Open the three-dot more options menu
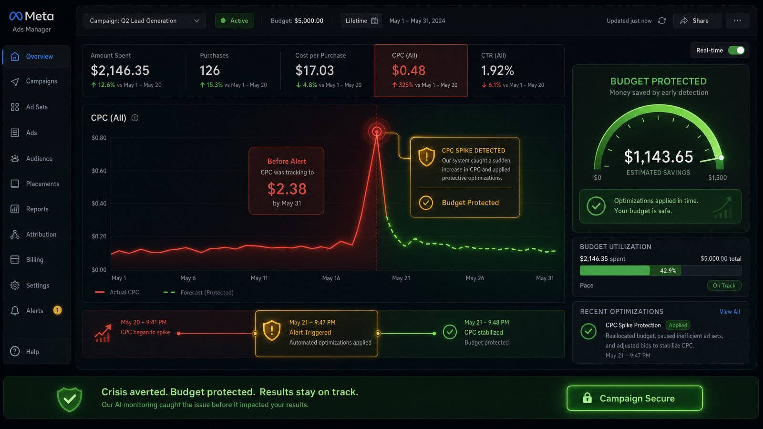Screen dimensions: 763x429 pos(737,20)
